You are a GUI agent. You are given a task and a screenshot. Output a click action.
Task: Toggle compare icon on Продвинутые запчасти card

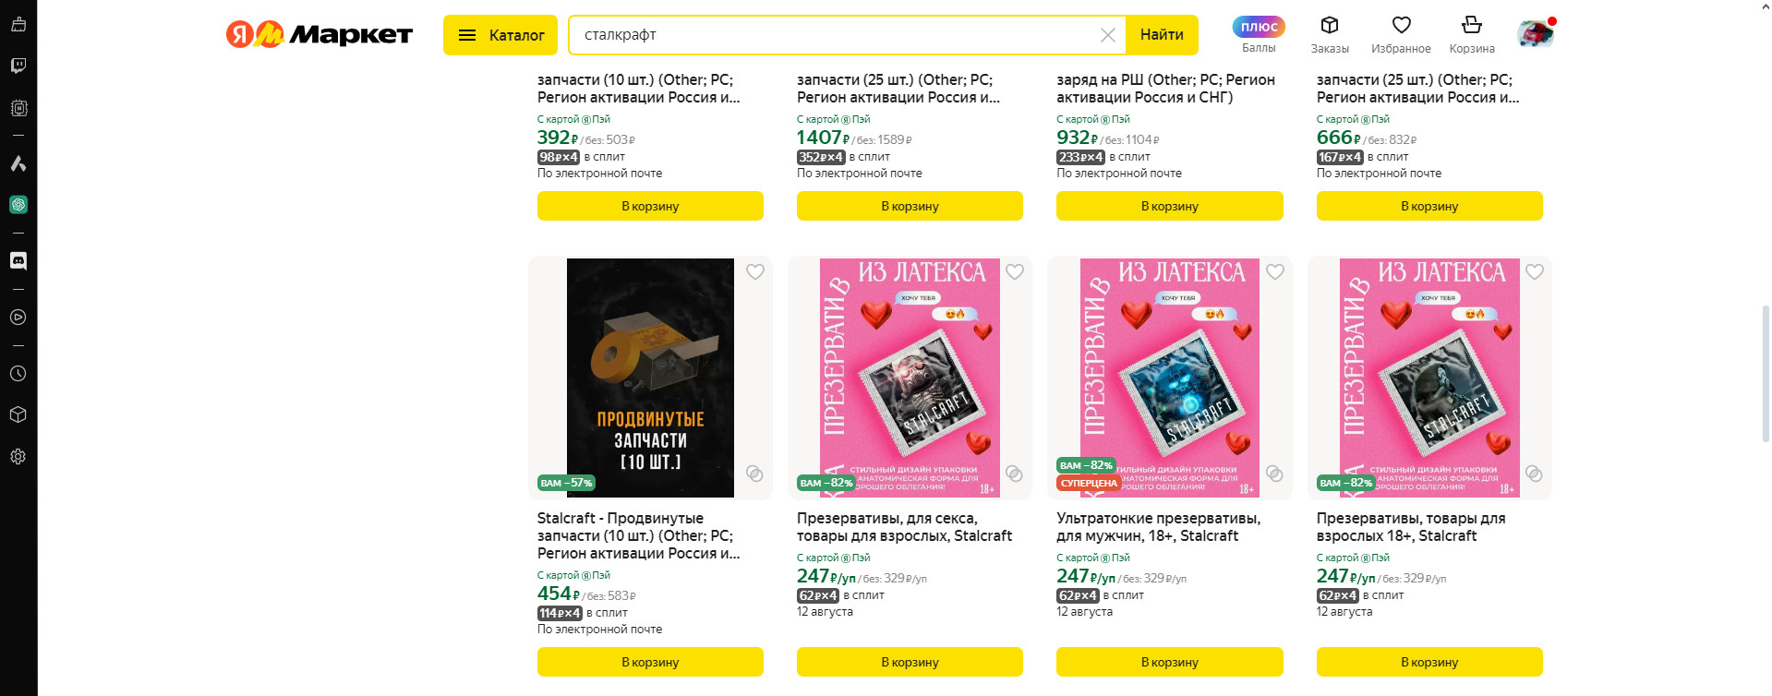coord(754,474)
